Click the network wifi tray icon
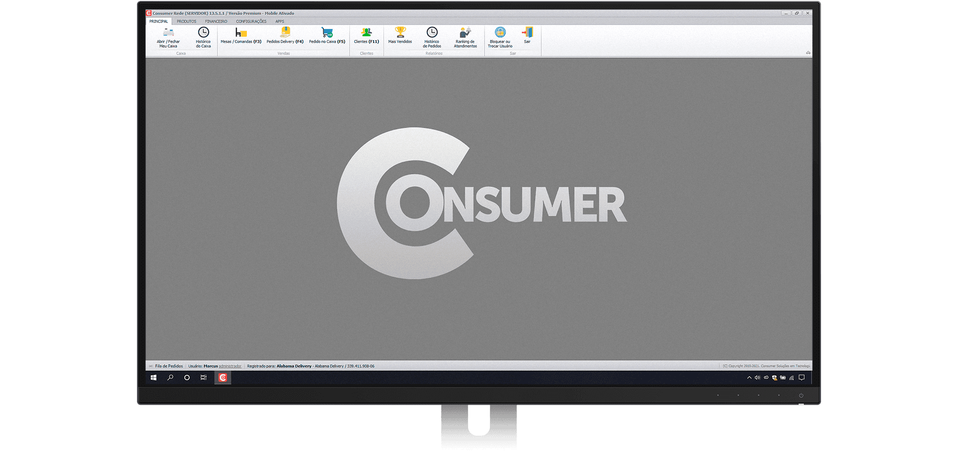 click(x=791, y=378)
